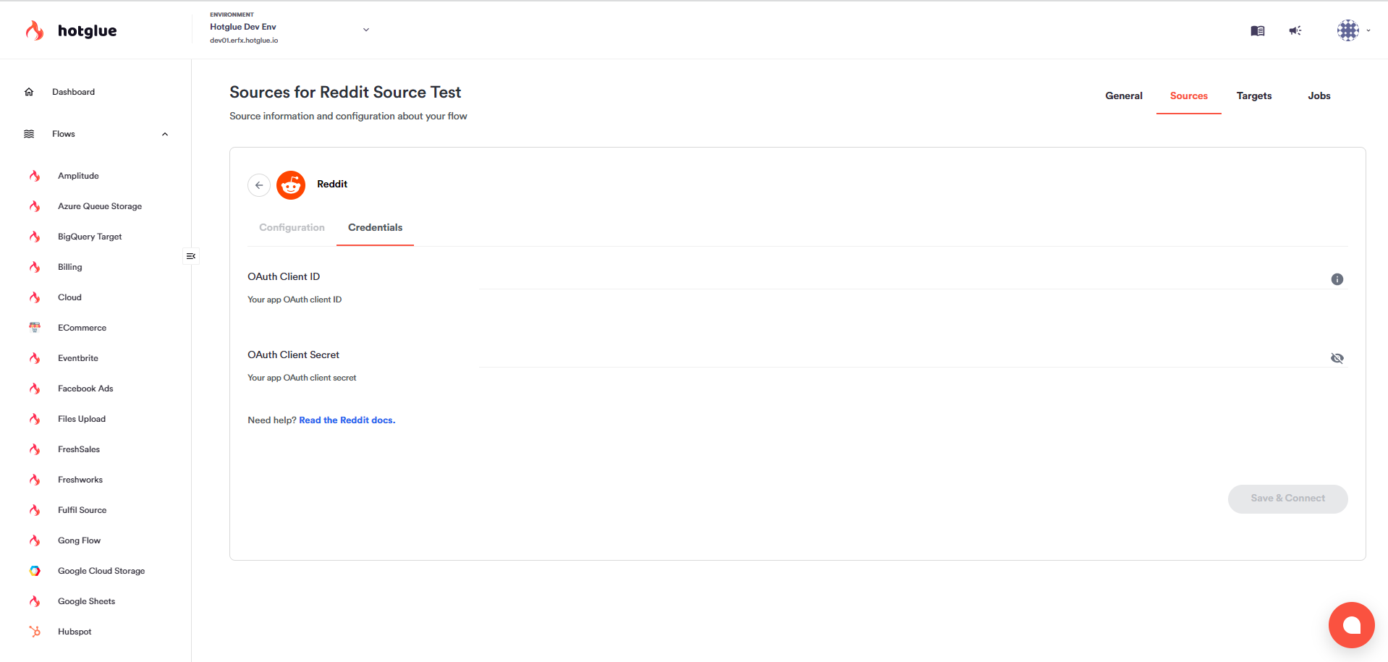Click the hotglue brand name
The width and height of the screenshot is (1388, 662).
[x=87, y=30]
